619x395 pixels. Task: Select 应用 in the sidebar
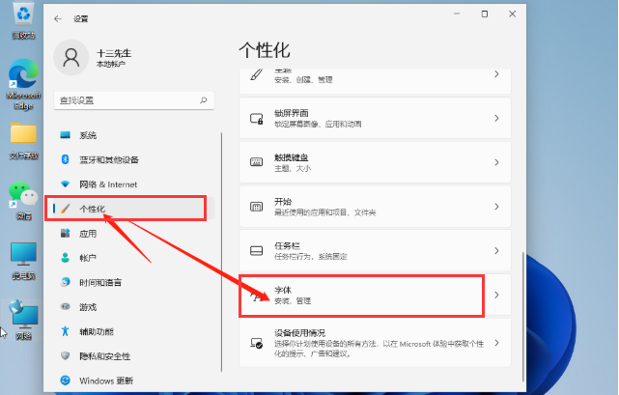[x=88, y=234]
